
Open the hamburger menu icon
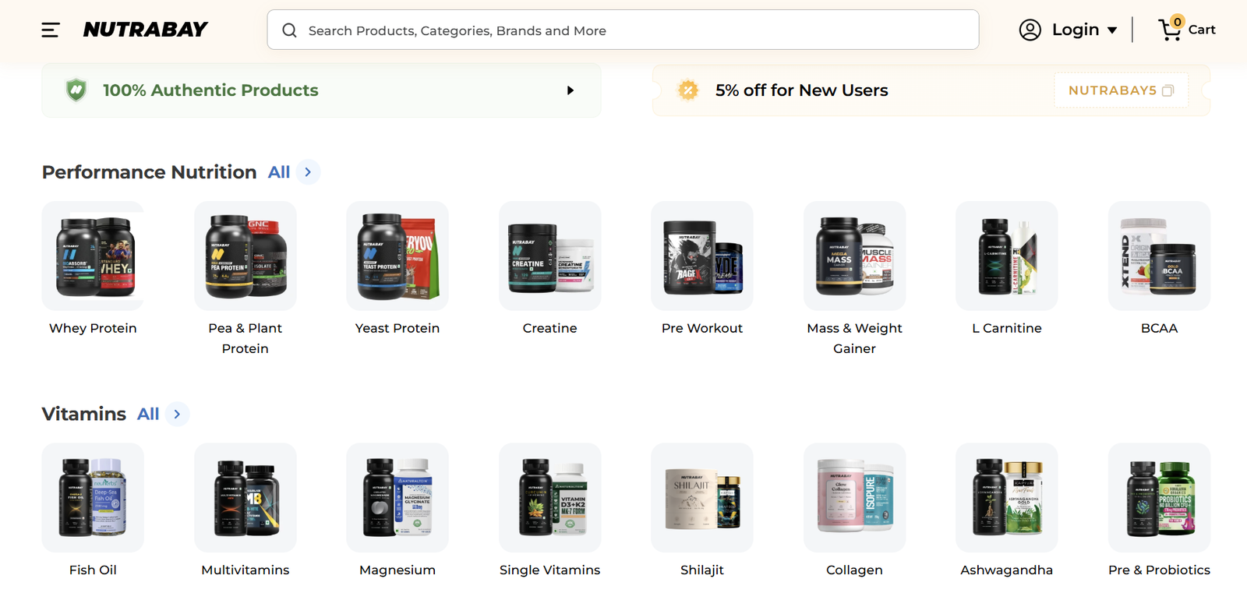(x=51, y=30)
